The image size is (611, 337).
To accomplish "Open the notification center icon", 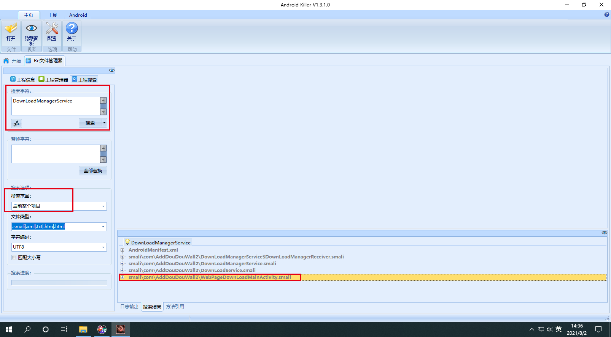I will coord(598,329).
